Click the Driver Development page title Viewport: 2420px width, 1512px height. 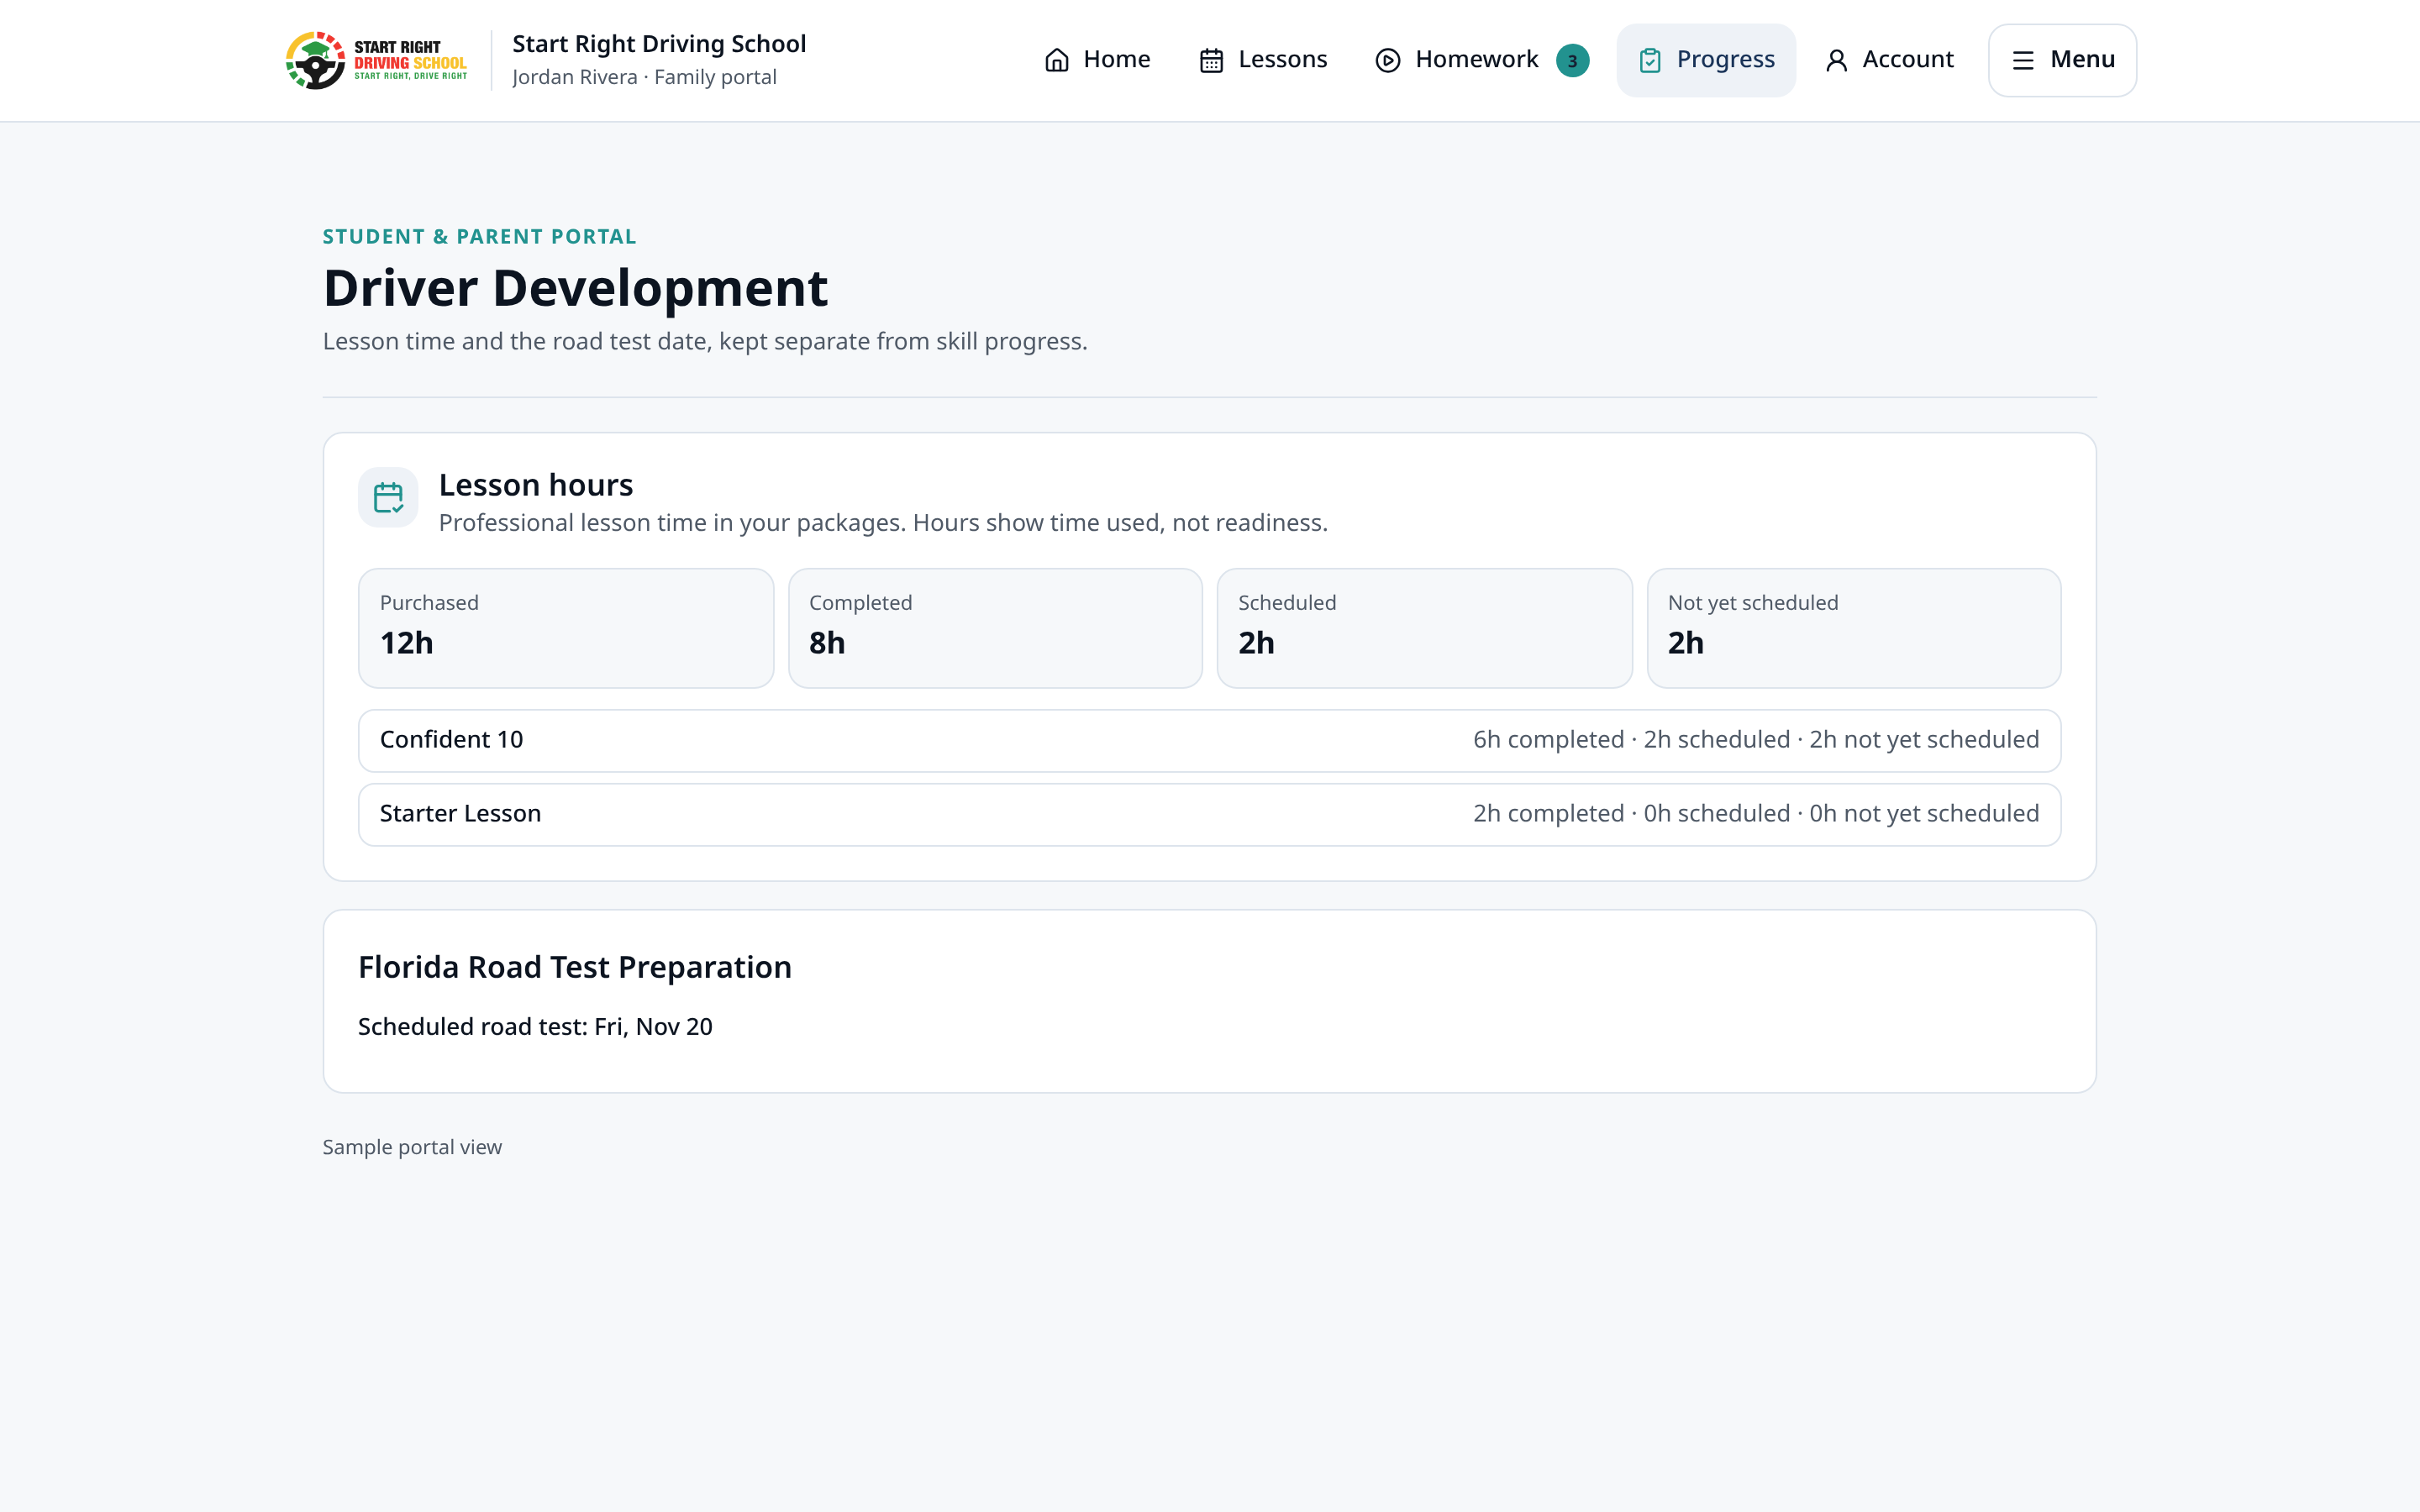coord(575,288)
